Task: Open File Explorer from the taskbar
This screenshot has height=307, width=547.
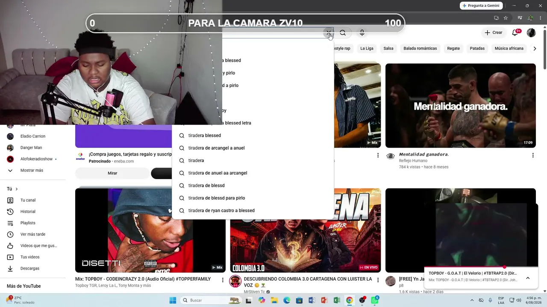Action: tap(274, 300)
